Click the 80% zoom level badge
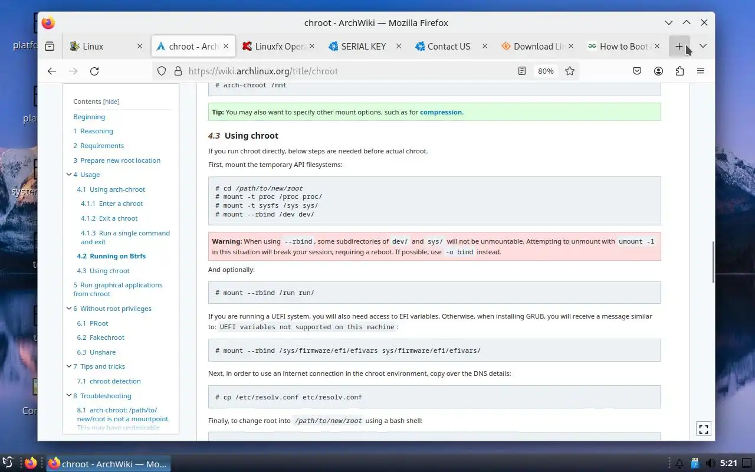755x472 pixels. [546, 71]
